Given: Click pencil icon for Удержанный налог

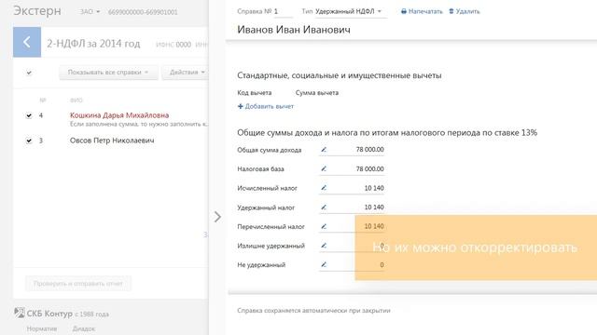Looking at the screenshot, I should point(324,207).
